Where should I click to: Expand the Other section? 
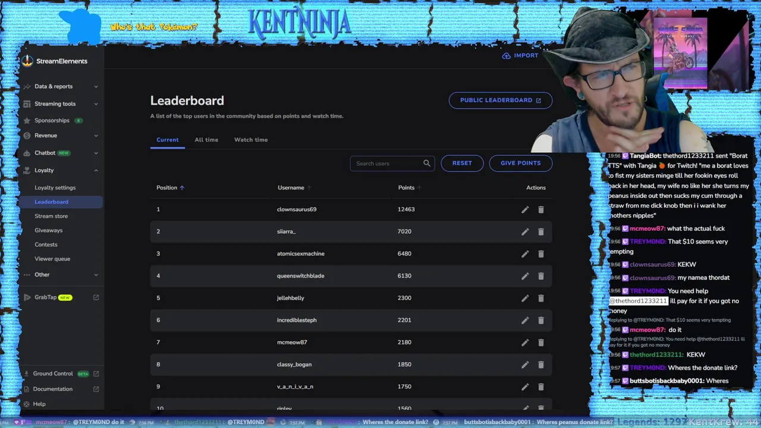[x=96, y=275]
